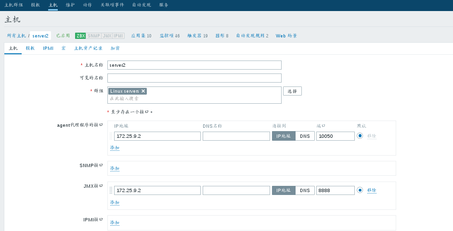This screenshot has height=231, width=453.
Task: Click the JMX availability badge
Action: pyautogui.click(x=107, y=36)
